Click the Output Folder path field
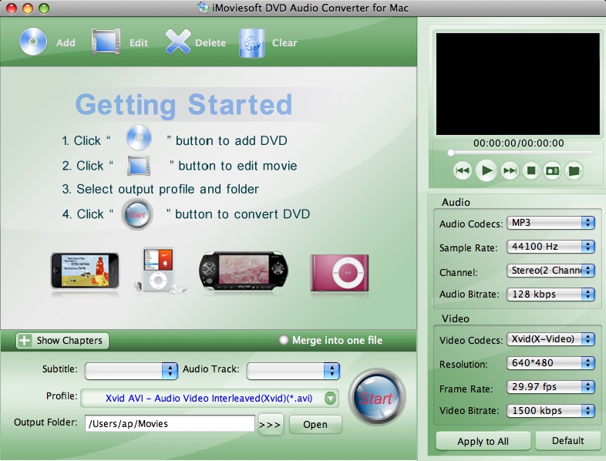 [x=170, y=423]
